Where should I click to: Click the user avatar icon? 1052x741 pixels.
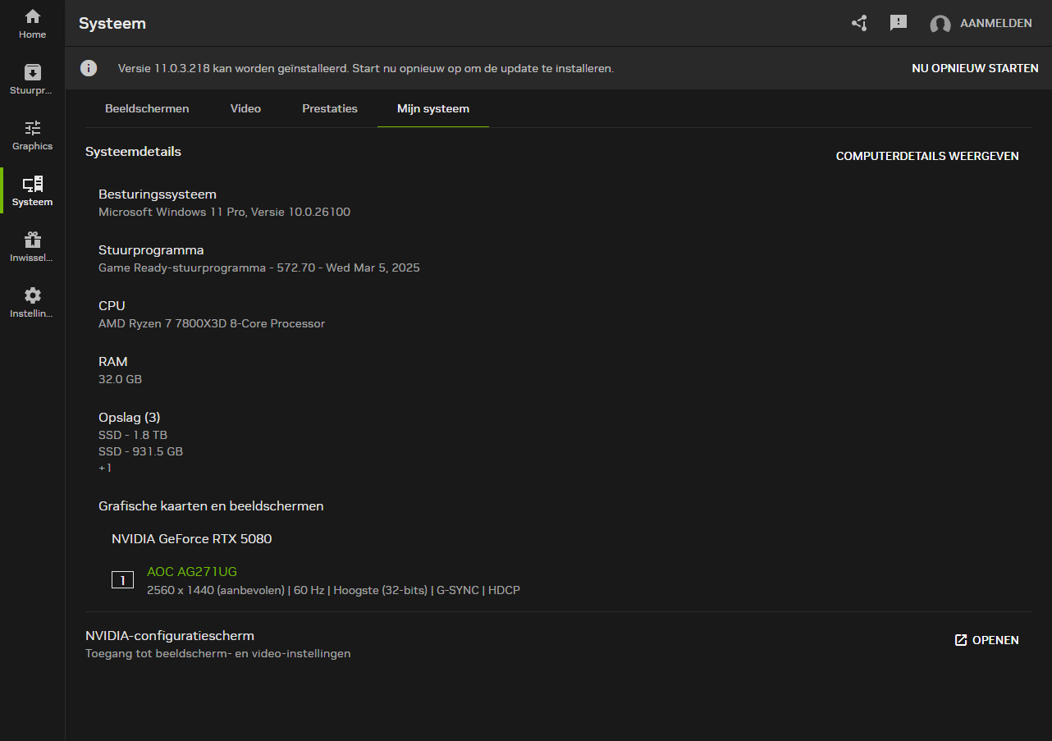(x=940, y=24)
